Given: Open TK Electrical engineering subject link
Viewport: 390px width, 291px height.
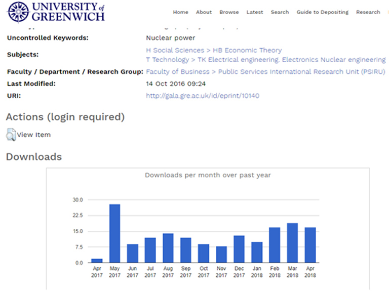Looking at the screenshot, I should click(x=265, y=60).
